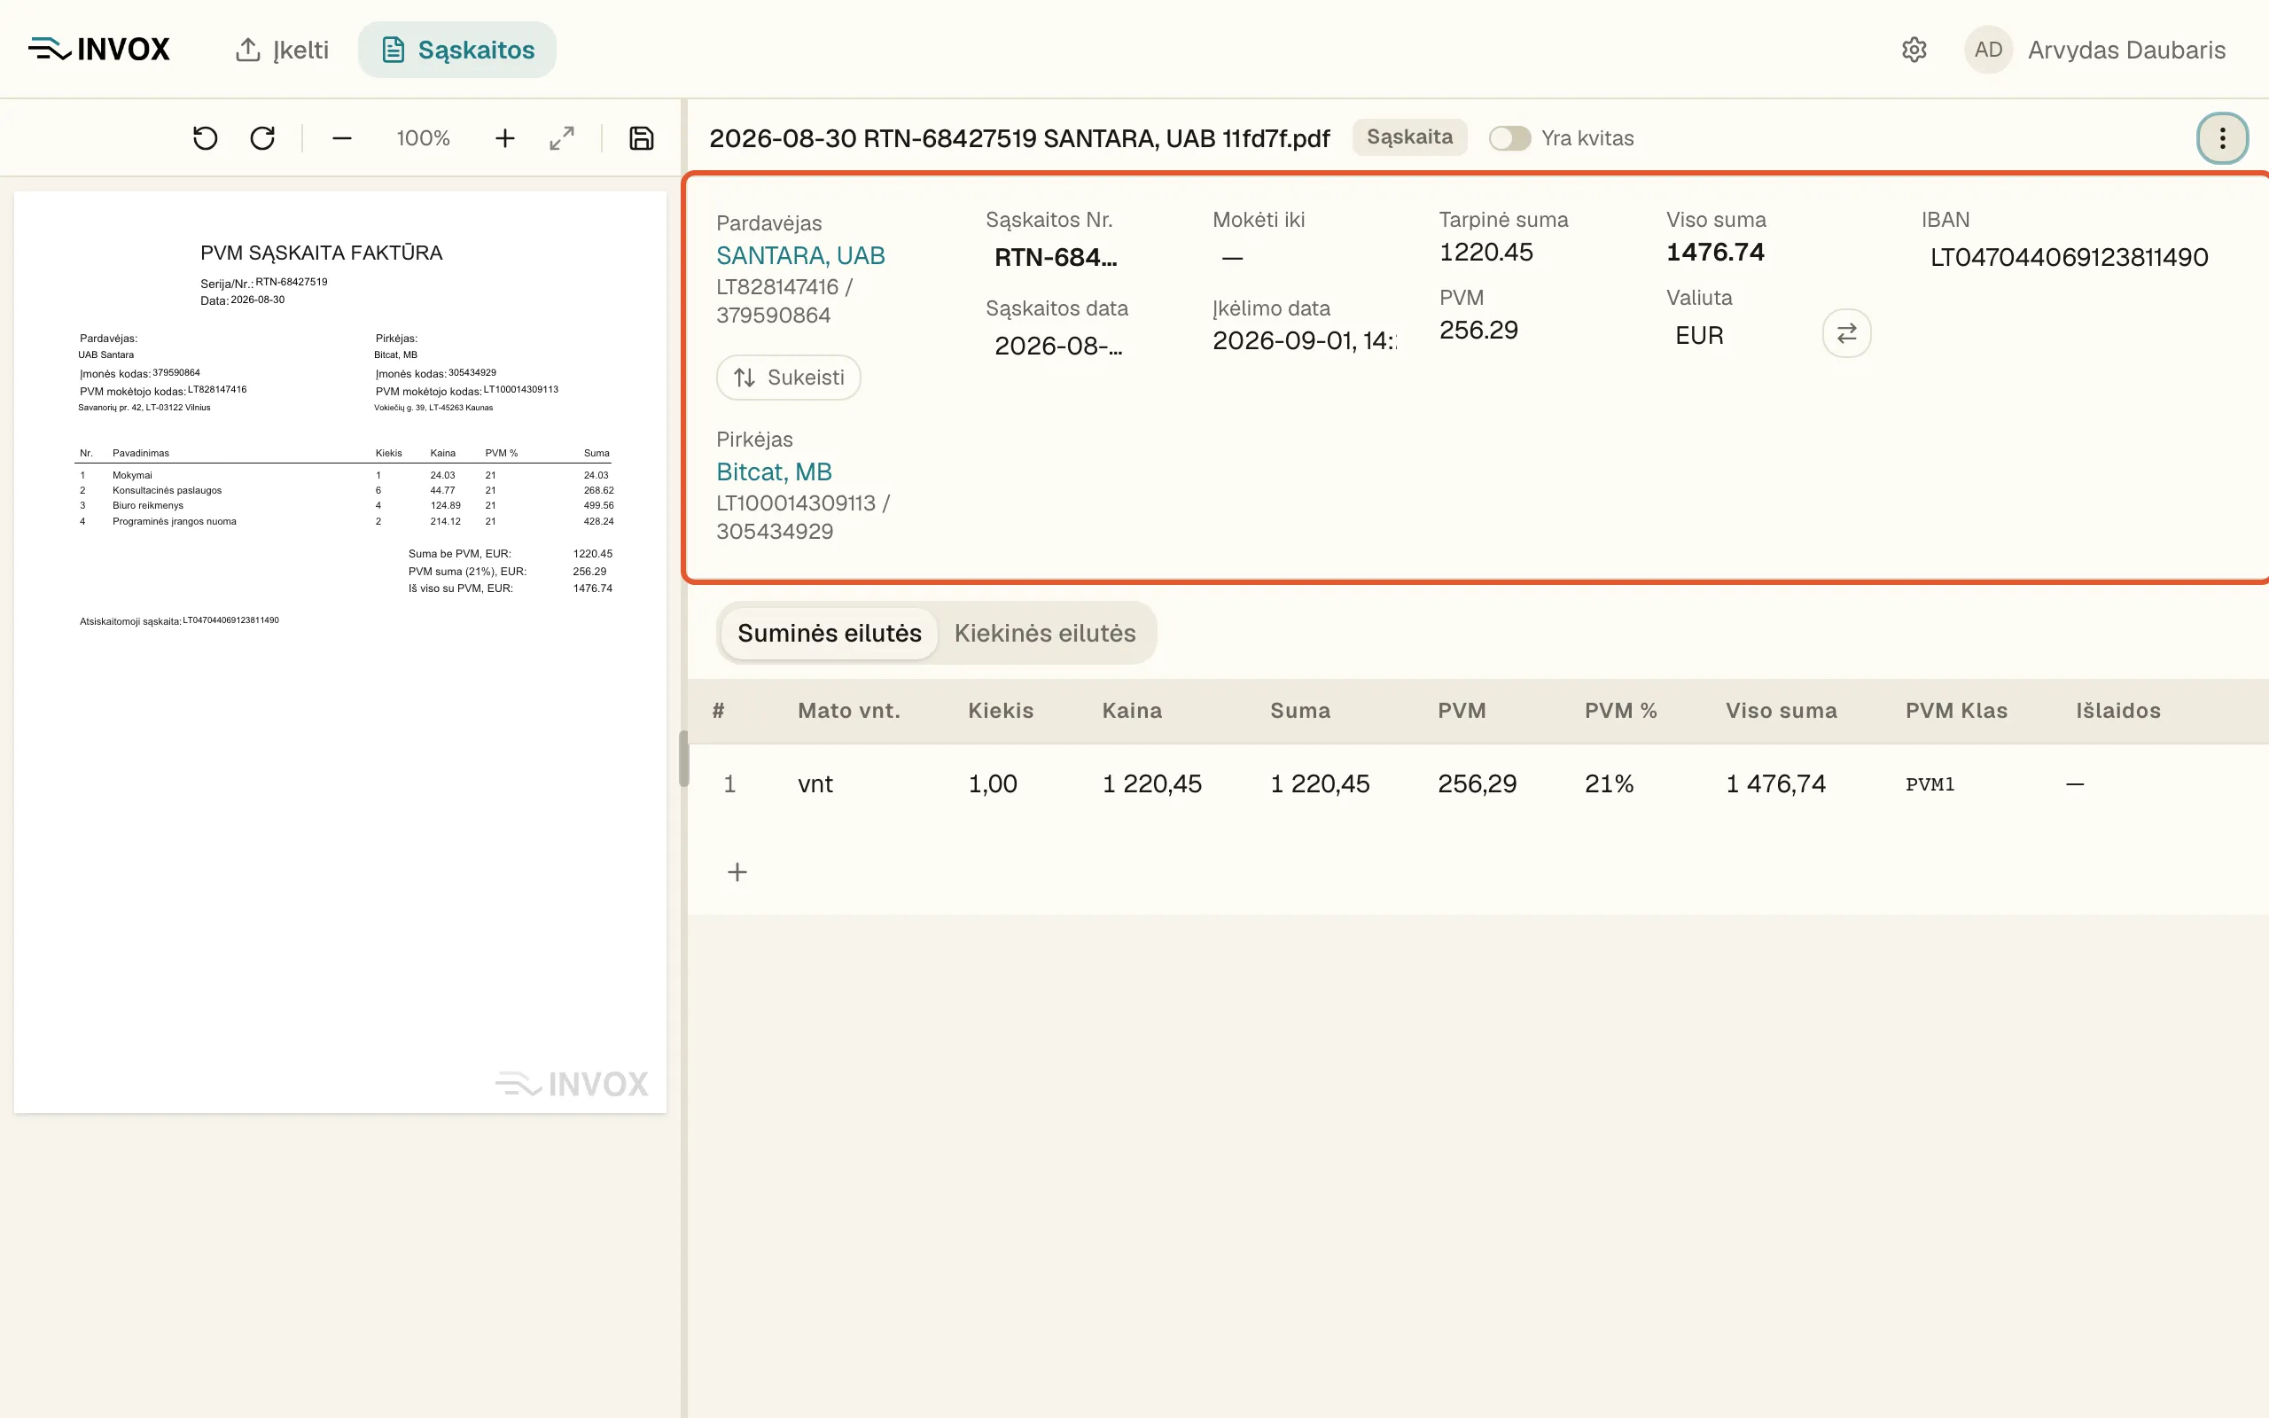Zoom in on the PDF preview
The image size is (2269, 1418).
coord(505,139)
